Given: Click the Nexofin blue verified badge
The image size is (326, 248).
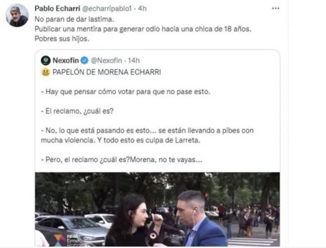Looking at the screenshot, I should (x=84, y=61).
